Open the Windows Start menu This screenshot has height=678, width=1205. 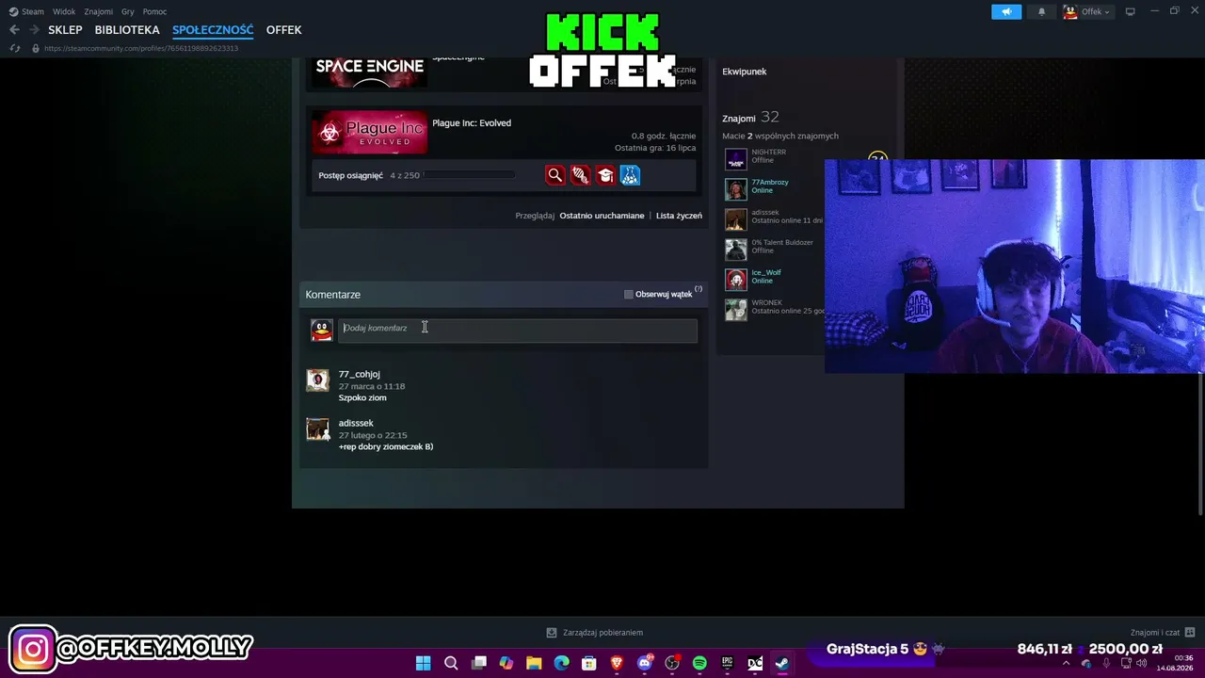[424, 663]
